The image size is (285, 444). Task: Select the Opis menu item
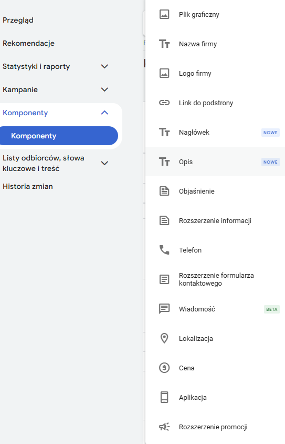point(215,162)
